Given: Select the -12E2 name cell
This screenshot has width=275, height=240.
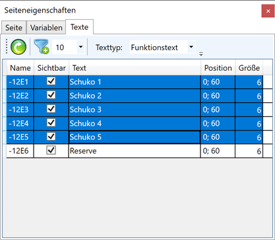Looking at the screenshot, I should [x=20, y=96].
